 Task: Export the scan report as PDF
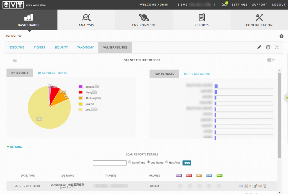click(x=246, y=186)
